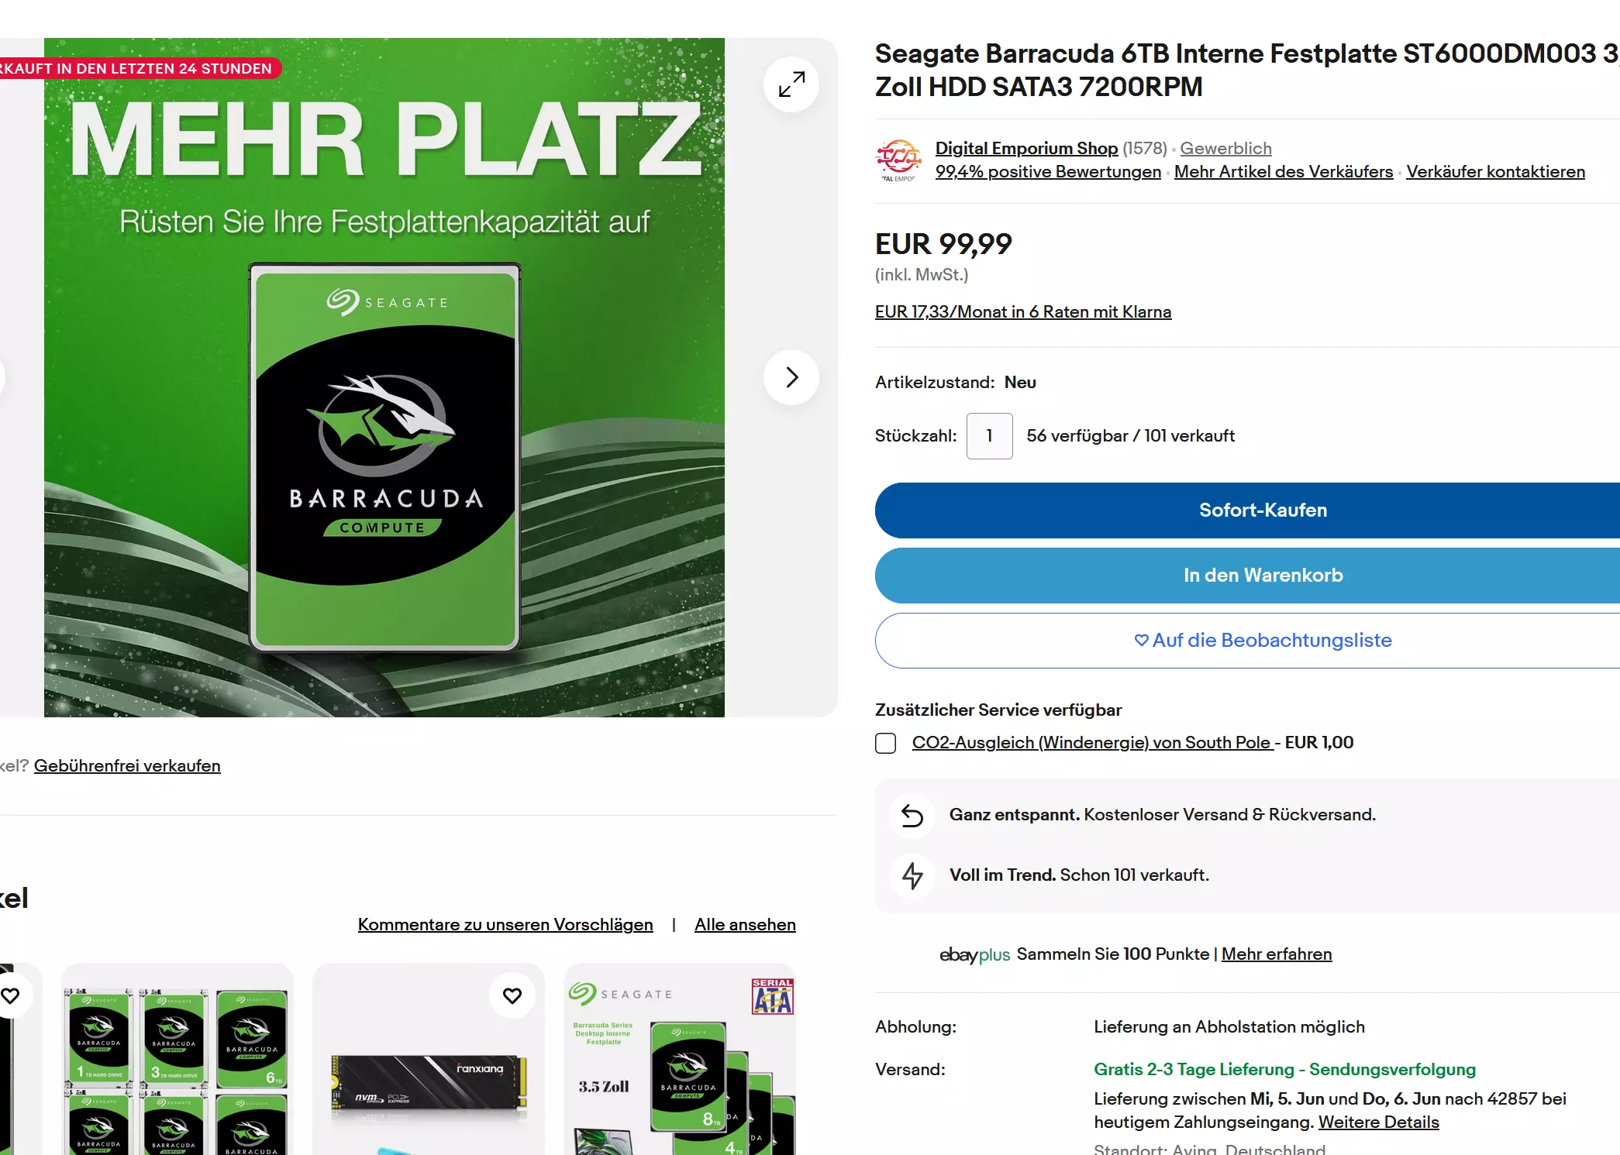Enable the CO2-Ausgleich South Pole checkbox
This screenshot has width=1620, height=1155.
885,743
